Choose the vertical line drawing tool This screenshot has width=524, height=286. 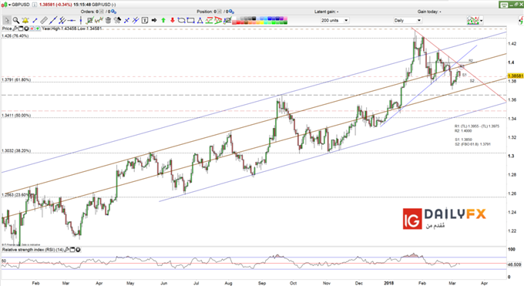(81, 20)
